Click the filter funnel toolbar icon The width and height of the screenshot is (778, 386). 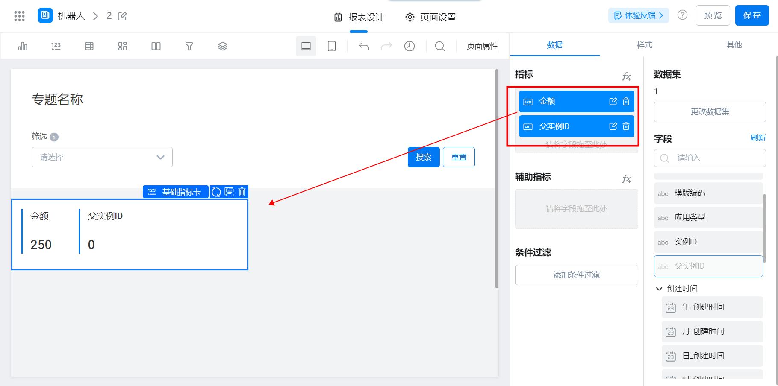point(189,46)
